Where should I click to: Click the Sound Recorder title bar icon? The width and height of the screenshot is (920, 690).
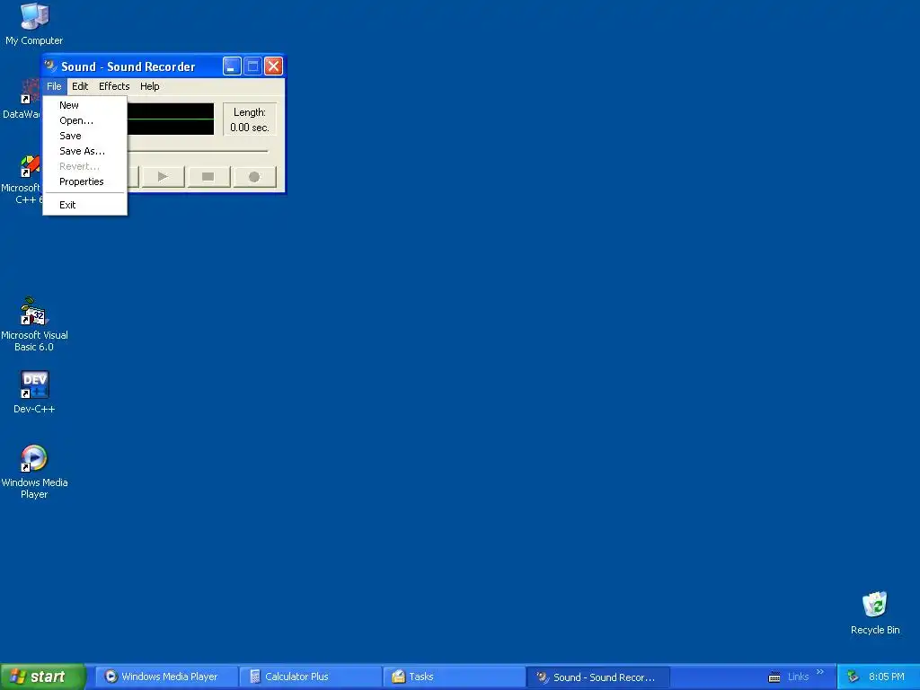51,66
